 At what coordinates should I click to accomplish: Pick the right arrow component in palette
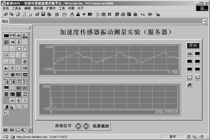tap(13, 42)
